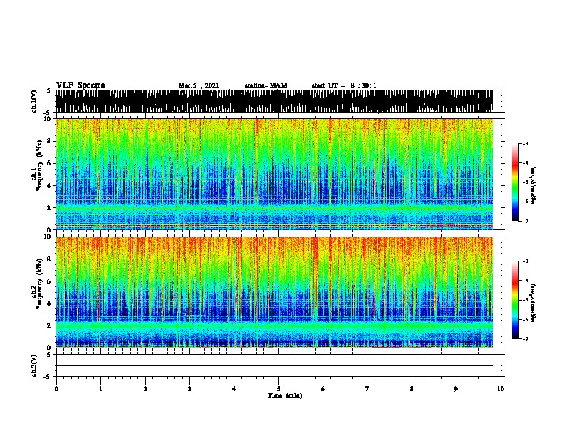Viewport: 564px width, 436px height.
Task: Click the ch.2 spectrogram colorbar
Action: point(516,300)
